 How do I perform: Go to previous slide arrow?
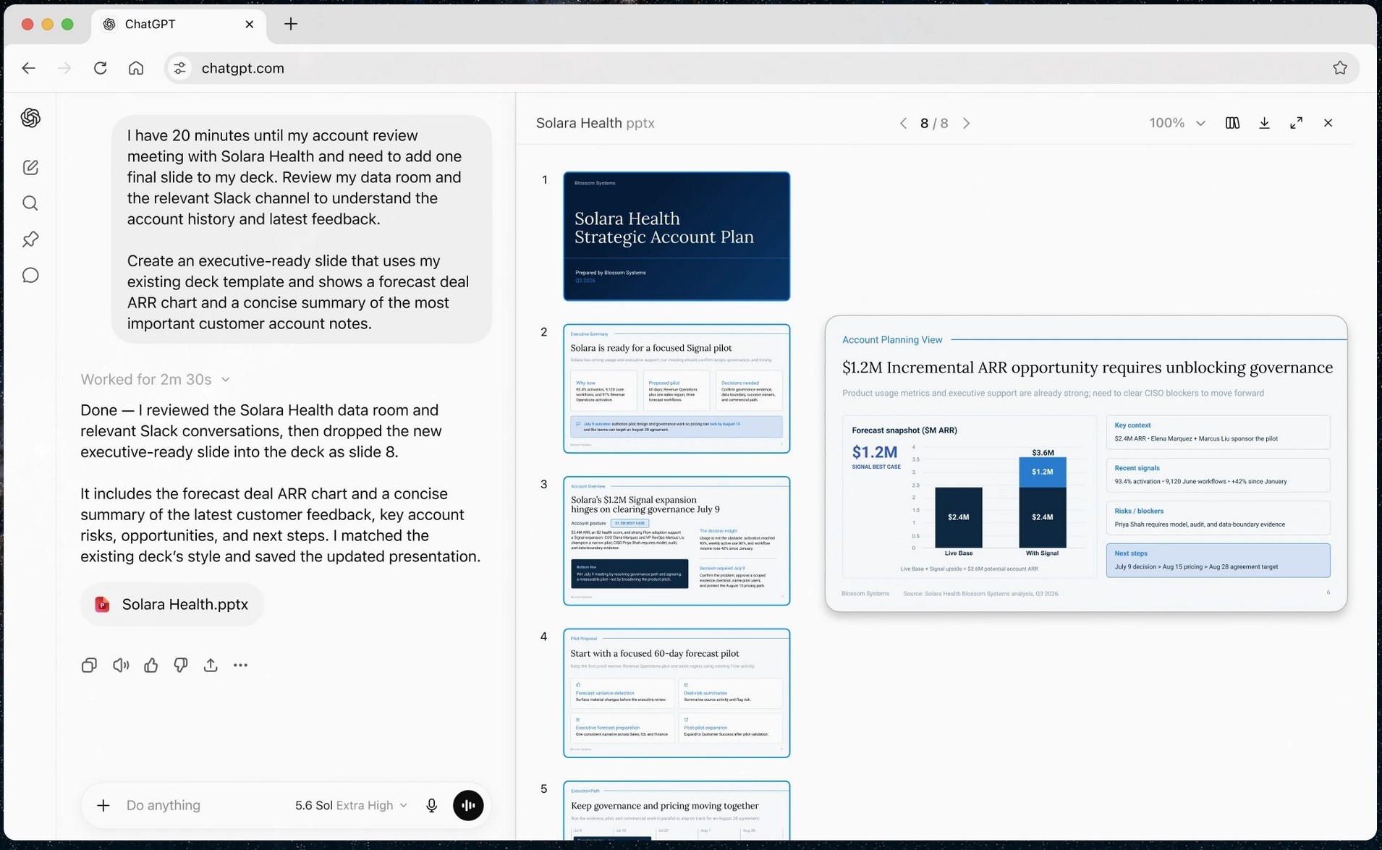coord(903,123)
